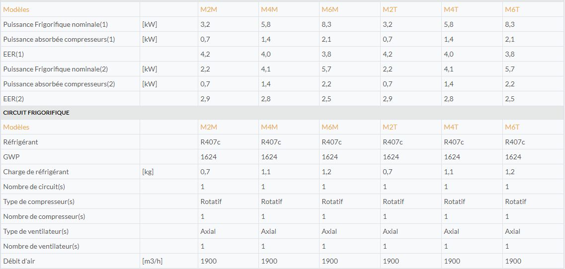Click the GWP row label

tap(10, 157)
